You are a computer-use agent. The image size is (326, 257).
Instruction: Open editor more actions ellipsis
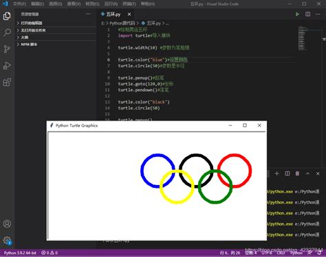click(318, 14)
